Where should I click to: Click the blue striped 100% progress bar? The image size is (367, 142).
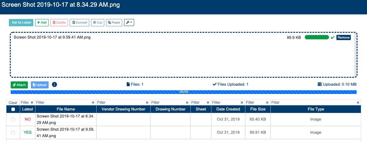[183, 92]
